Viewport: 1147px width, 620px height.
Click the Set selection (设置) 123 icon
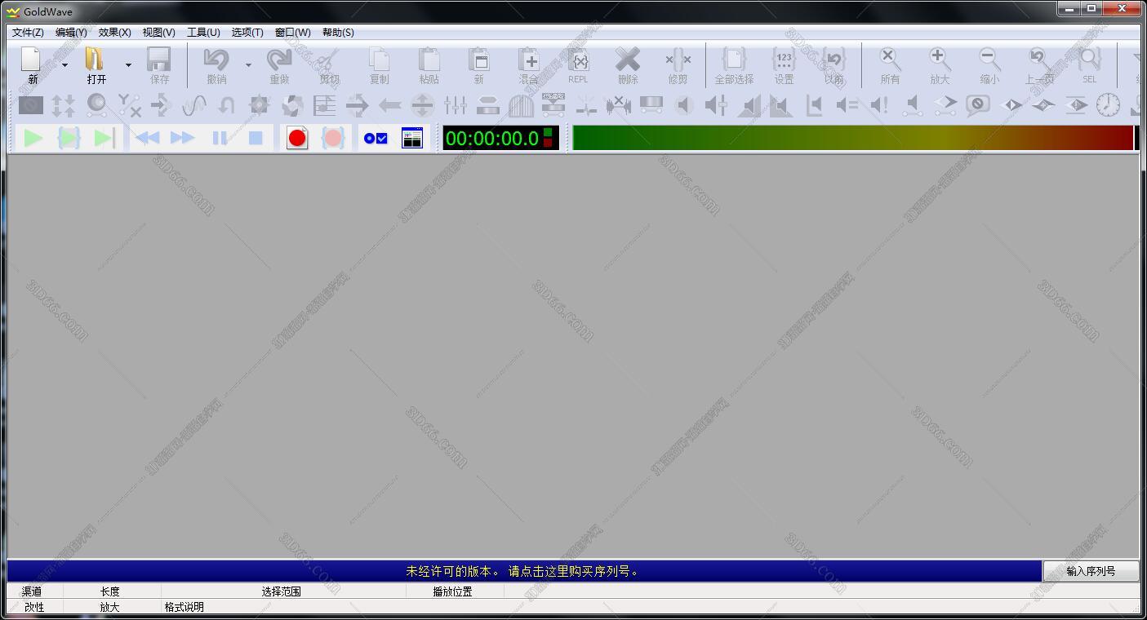tap(784, 59)
